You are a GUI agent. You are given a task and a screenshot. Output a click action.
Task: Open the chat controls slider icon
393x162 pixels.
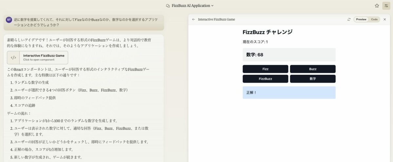pyautogui.click(x=386, y=6)
